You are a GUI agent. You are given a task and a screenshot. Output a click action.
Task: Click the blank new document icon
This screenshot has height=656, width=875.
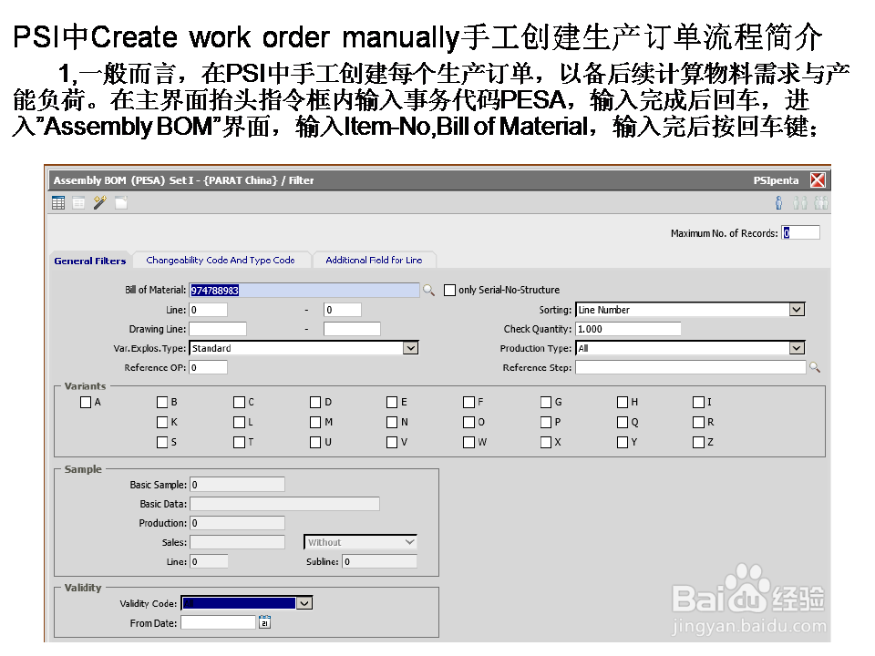(x=121, y=202)
